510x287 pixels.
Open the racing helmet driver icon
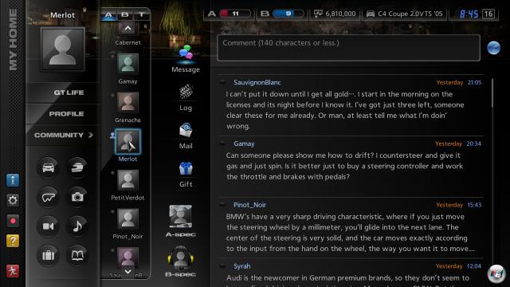(x=77, y=167)
